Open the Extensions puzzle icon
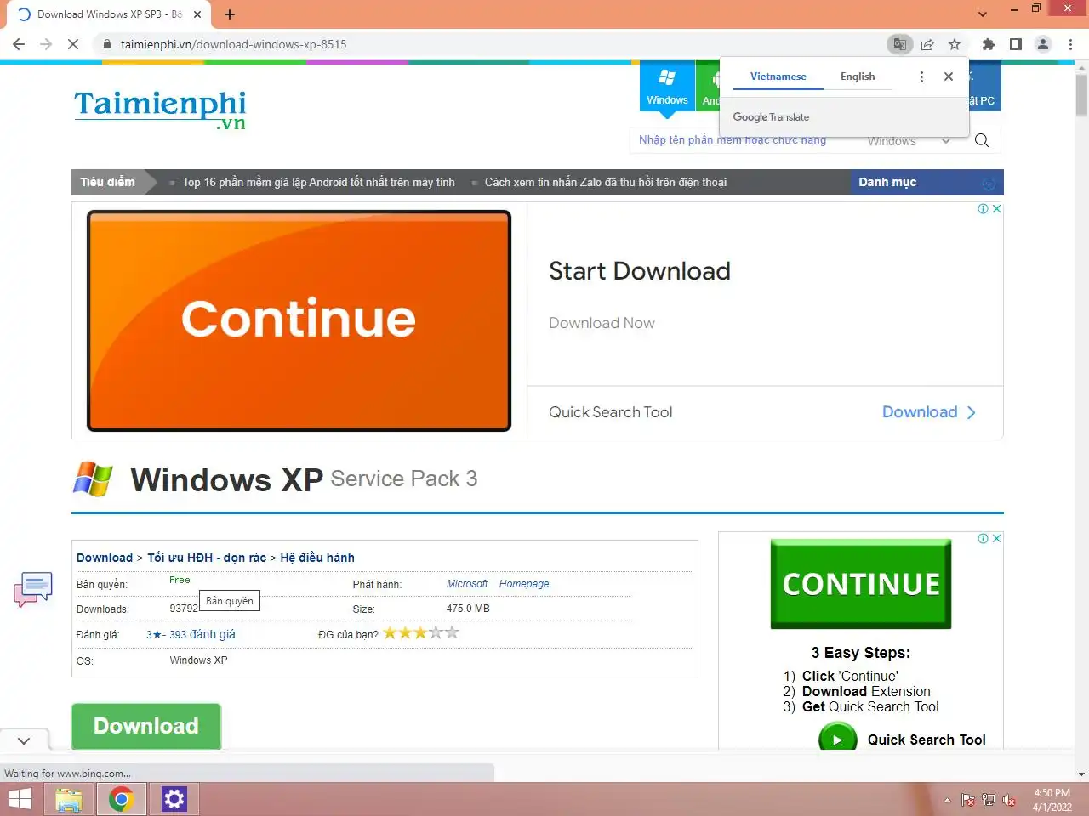This screenshot has height=816, width=1089. pos(988,44)
